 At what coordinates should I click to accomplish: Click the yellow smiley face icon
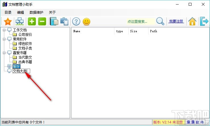click(87, 22)
